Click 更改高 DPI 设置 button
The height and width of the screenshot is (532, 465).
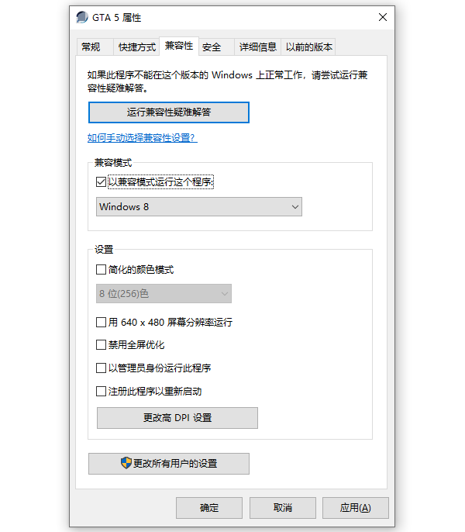(177, 418)
